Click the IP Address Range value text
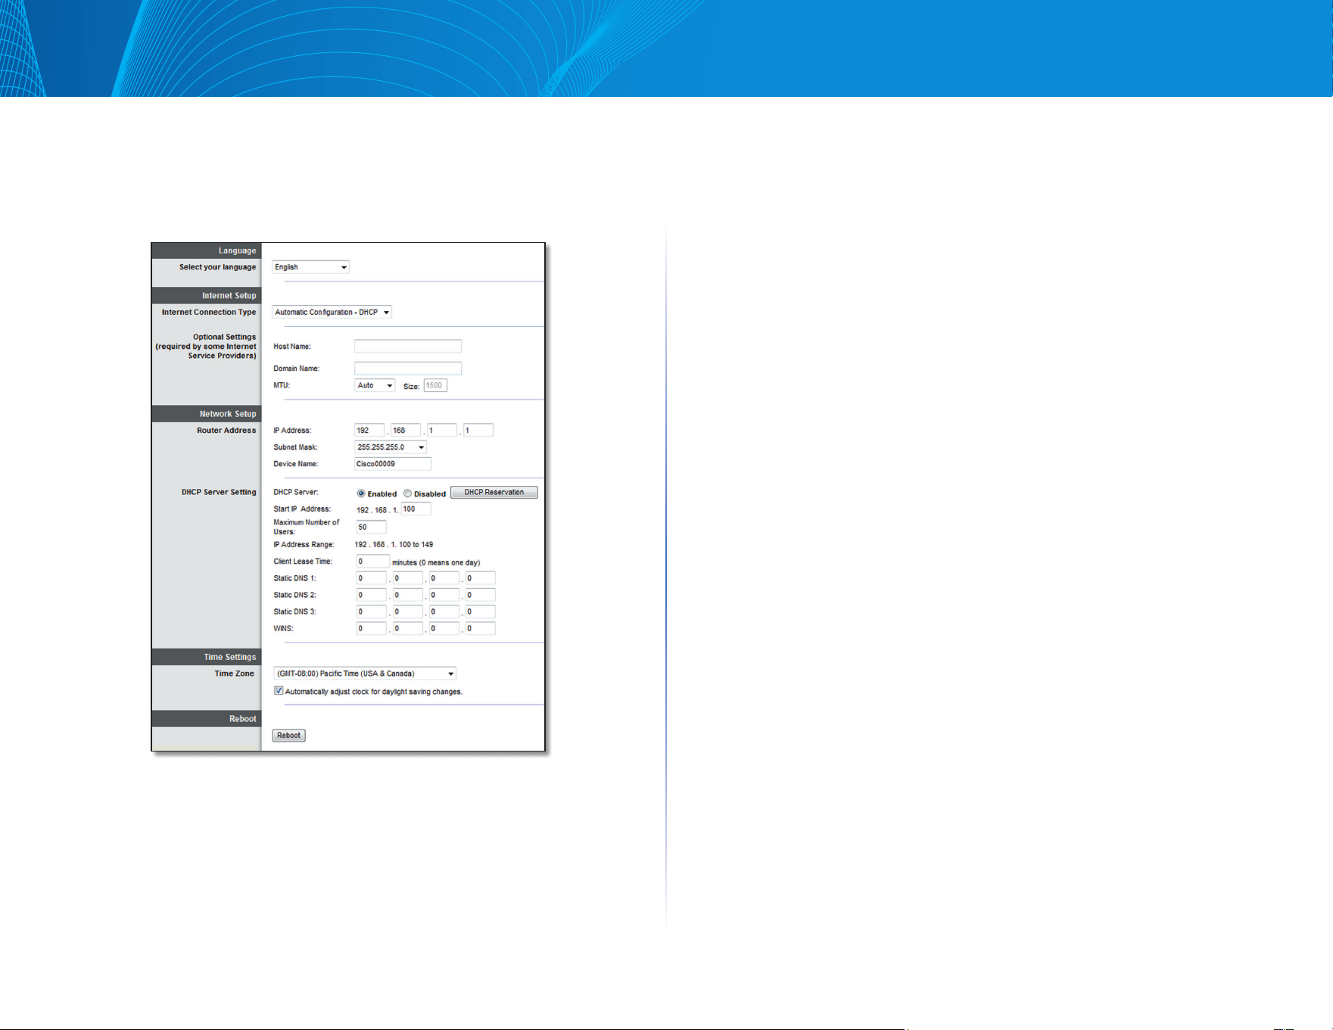Image resolution: width=1333 pixels, height=1030 pixels. click(x=394, y=545)
